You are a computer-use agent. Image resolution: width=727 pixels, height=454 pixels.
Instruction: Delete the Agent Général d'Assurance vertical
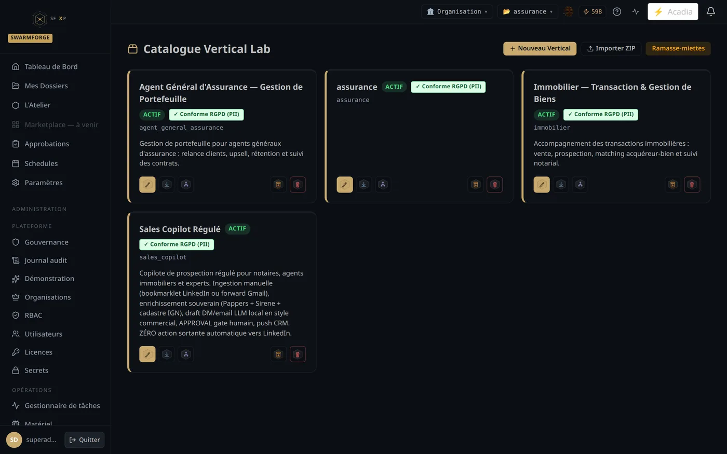[298, 185]
